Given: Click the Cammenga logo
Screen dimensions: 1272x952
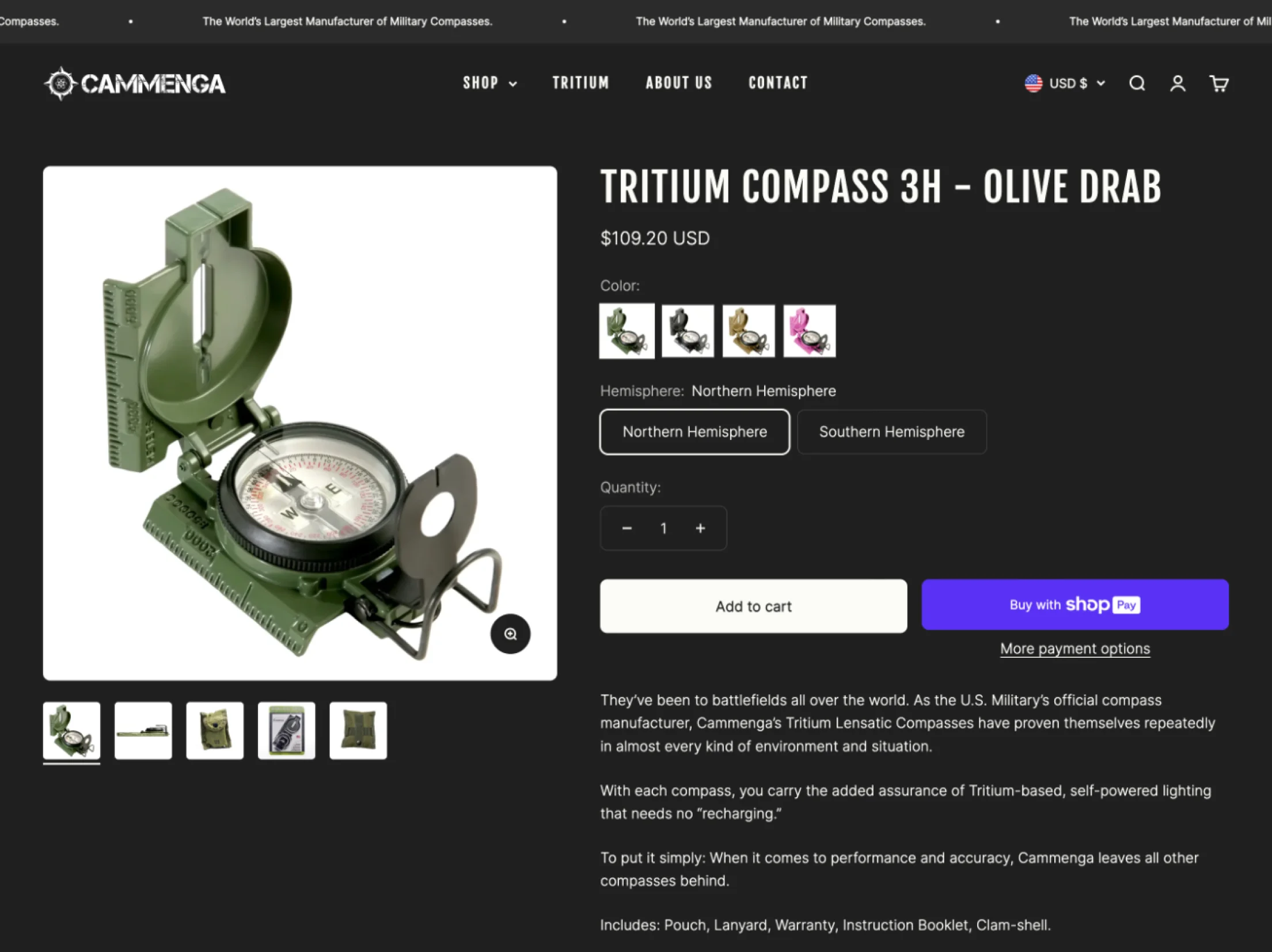Looking at the screenshot, I should click(135, 84).
